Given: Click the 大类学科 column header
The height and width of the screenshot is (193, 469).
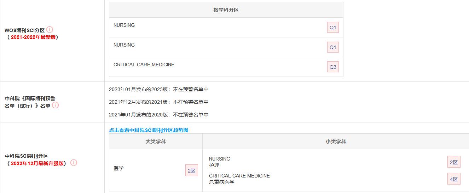Looking at the screenshot, I should [x=156, y=141].
